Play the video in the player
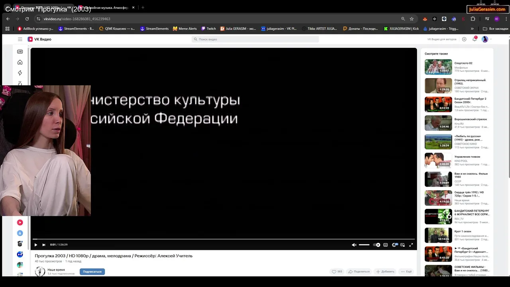 pyautogui.click(x=35, y=245)
